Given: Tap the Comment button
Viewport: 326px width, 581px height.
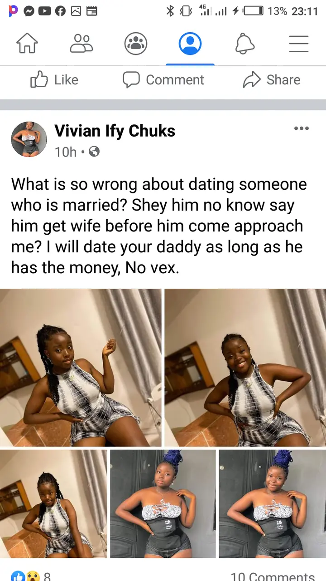Looking at the screenshot, I should [x=163, y=80].
